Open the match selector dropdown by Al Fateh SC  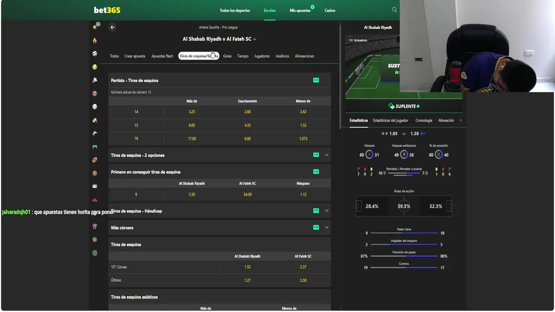(255, 39)
